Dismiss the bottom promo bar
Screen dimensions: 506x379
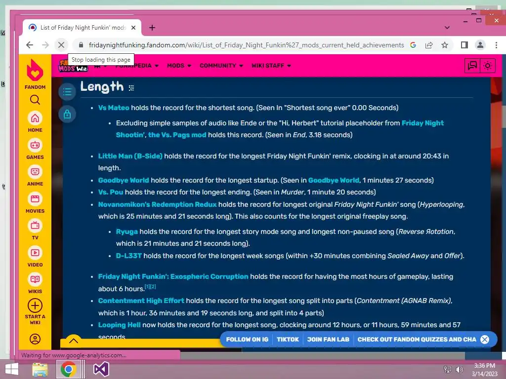pos(485,340)
